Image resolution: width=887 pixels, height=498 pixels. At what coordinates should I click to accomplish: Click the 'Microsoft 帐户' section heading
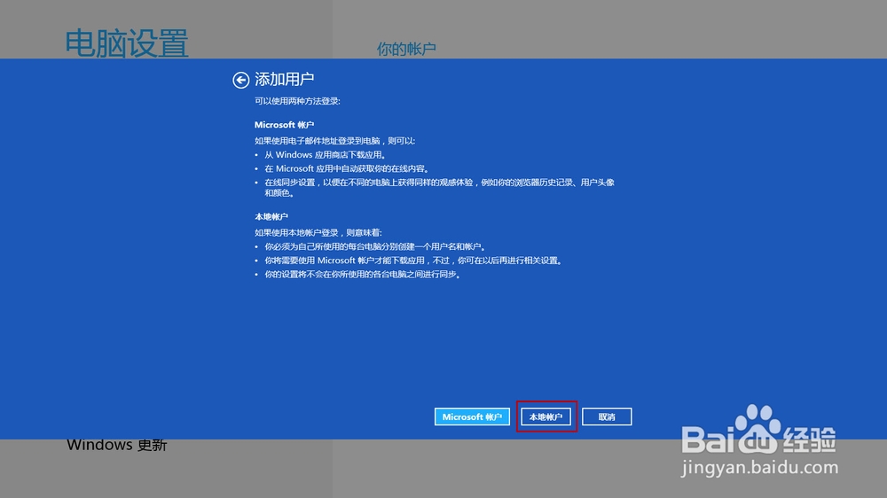coord(284,124)
